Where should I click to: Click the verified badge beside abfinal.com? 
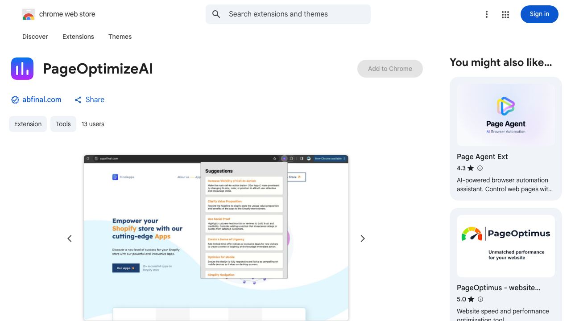(15, 100)
